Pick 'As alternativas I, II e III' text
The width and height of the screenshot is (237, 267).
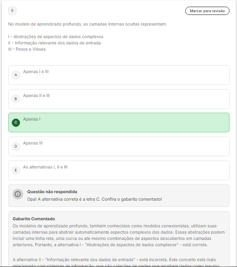(x=45, y=167)
